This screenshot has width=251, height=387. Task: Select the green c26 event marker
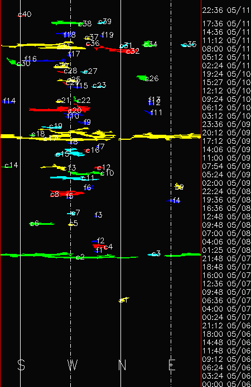pyautogui.click(x=142, y=78)
